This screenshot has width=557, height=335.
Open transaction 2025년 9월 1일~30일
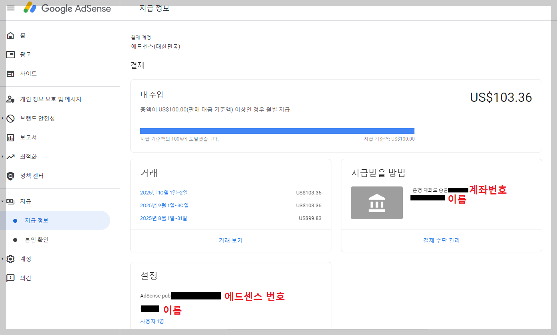click(164, 206)
